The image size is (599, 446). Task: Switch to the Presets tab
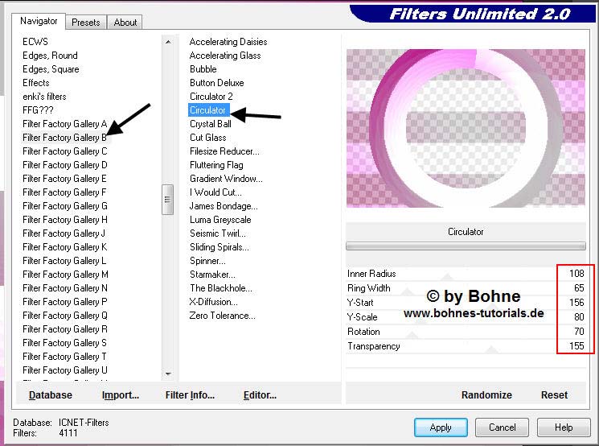85,23
